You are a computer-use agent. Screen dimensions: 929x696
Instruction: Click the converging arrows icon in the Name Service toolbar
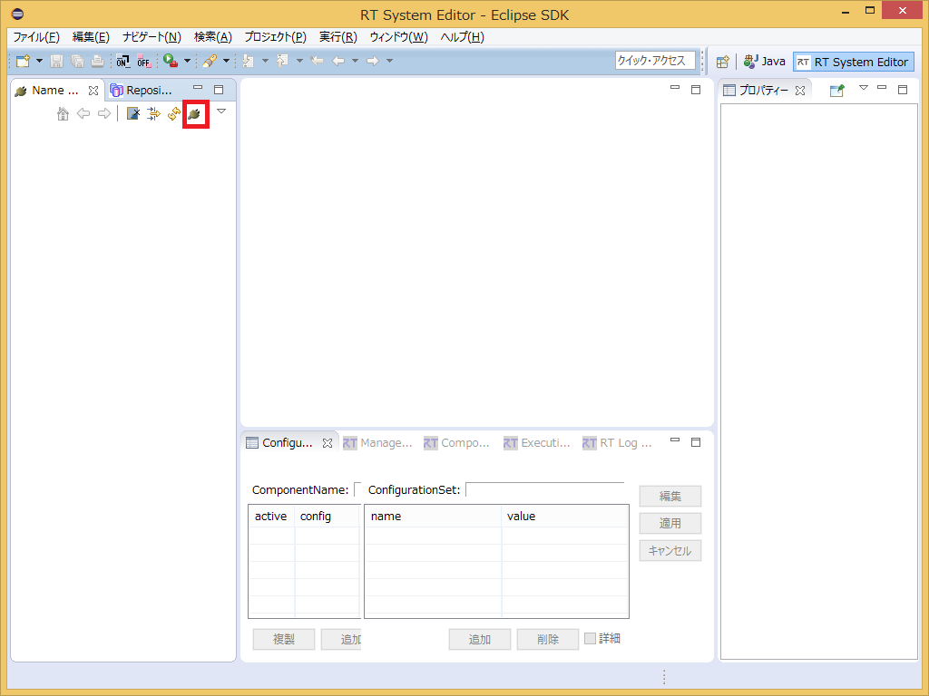pos(153,113)
